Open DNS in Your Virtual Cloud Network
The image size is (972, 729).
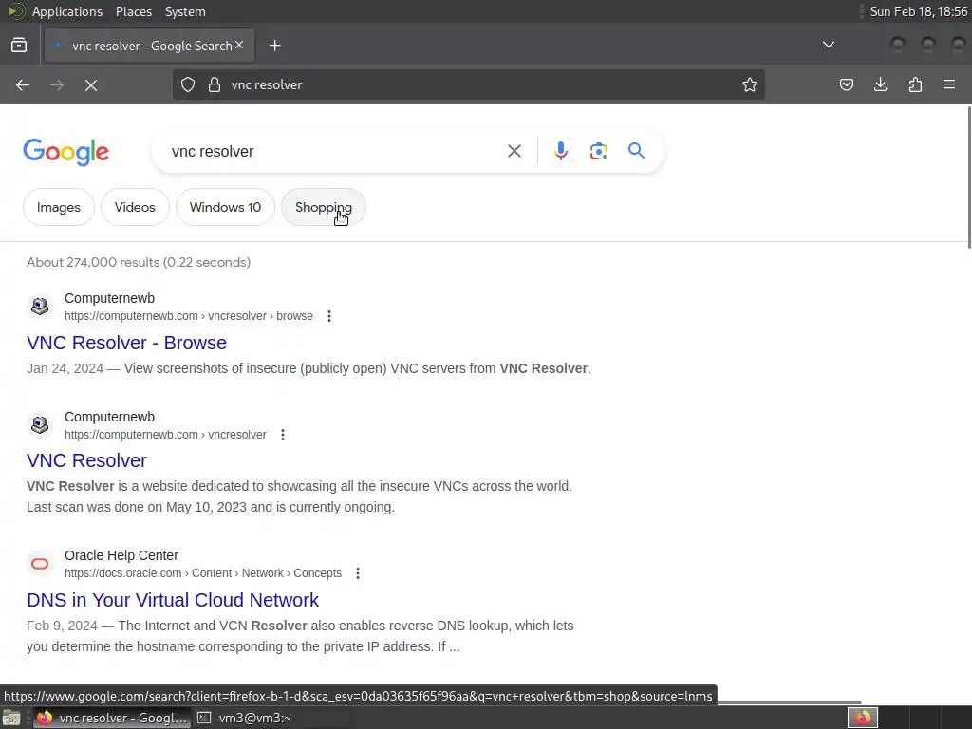[173, 600]
